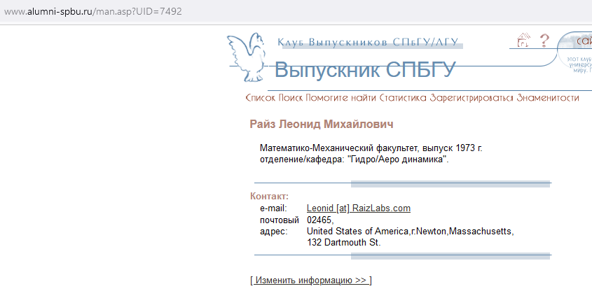Click the street address 132 Dartmouth St.
The image size is (592, 305).
coord(343,243)
